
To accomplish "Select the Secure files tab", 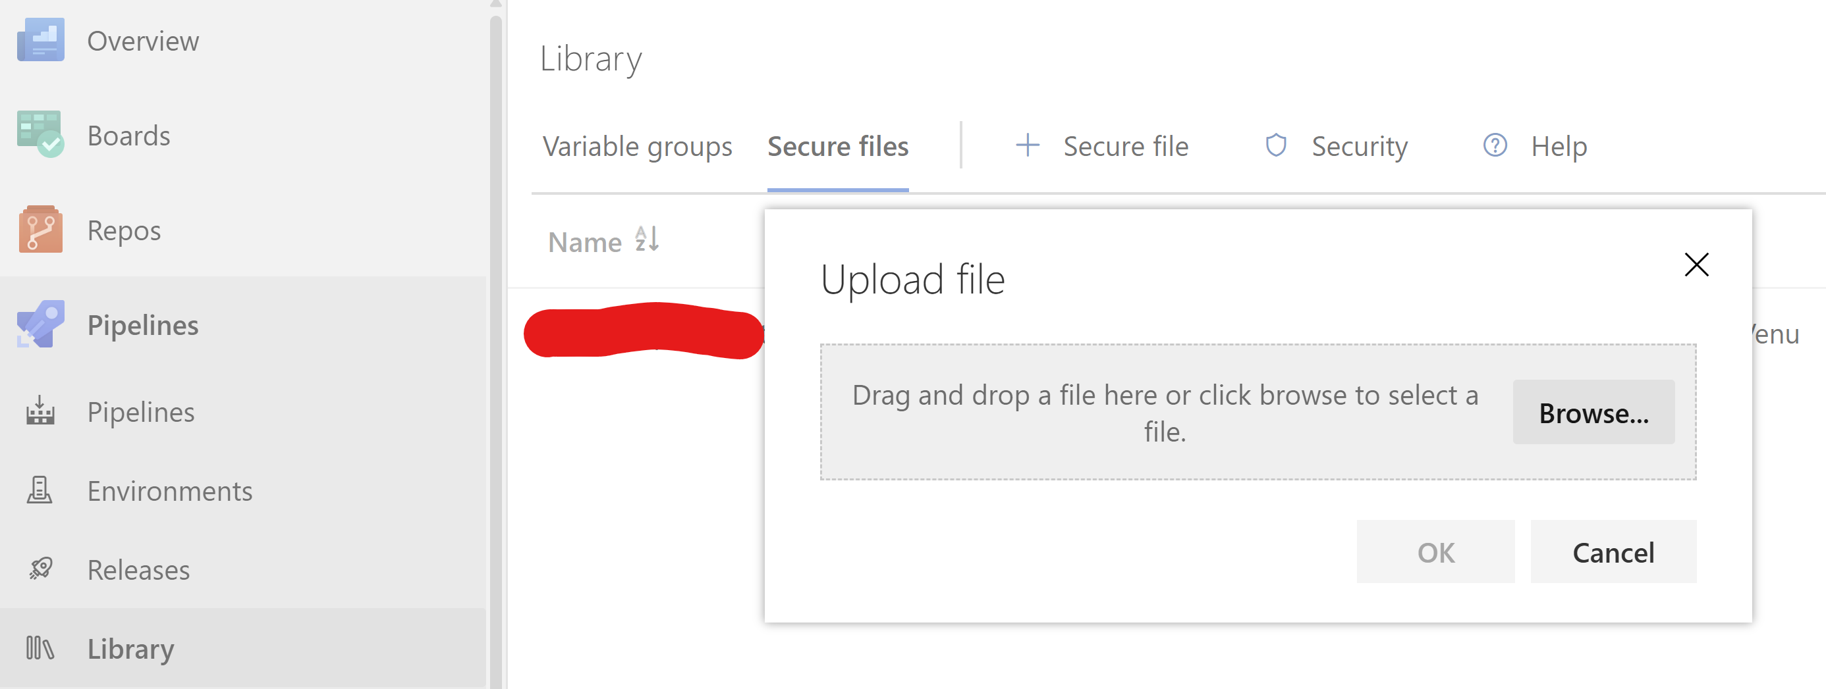I will 837,147.
